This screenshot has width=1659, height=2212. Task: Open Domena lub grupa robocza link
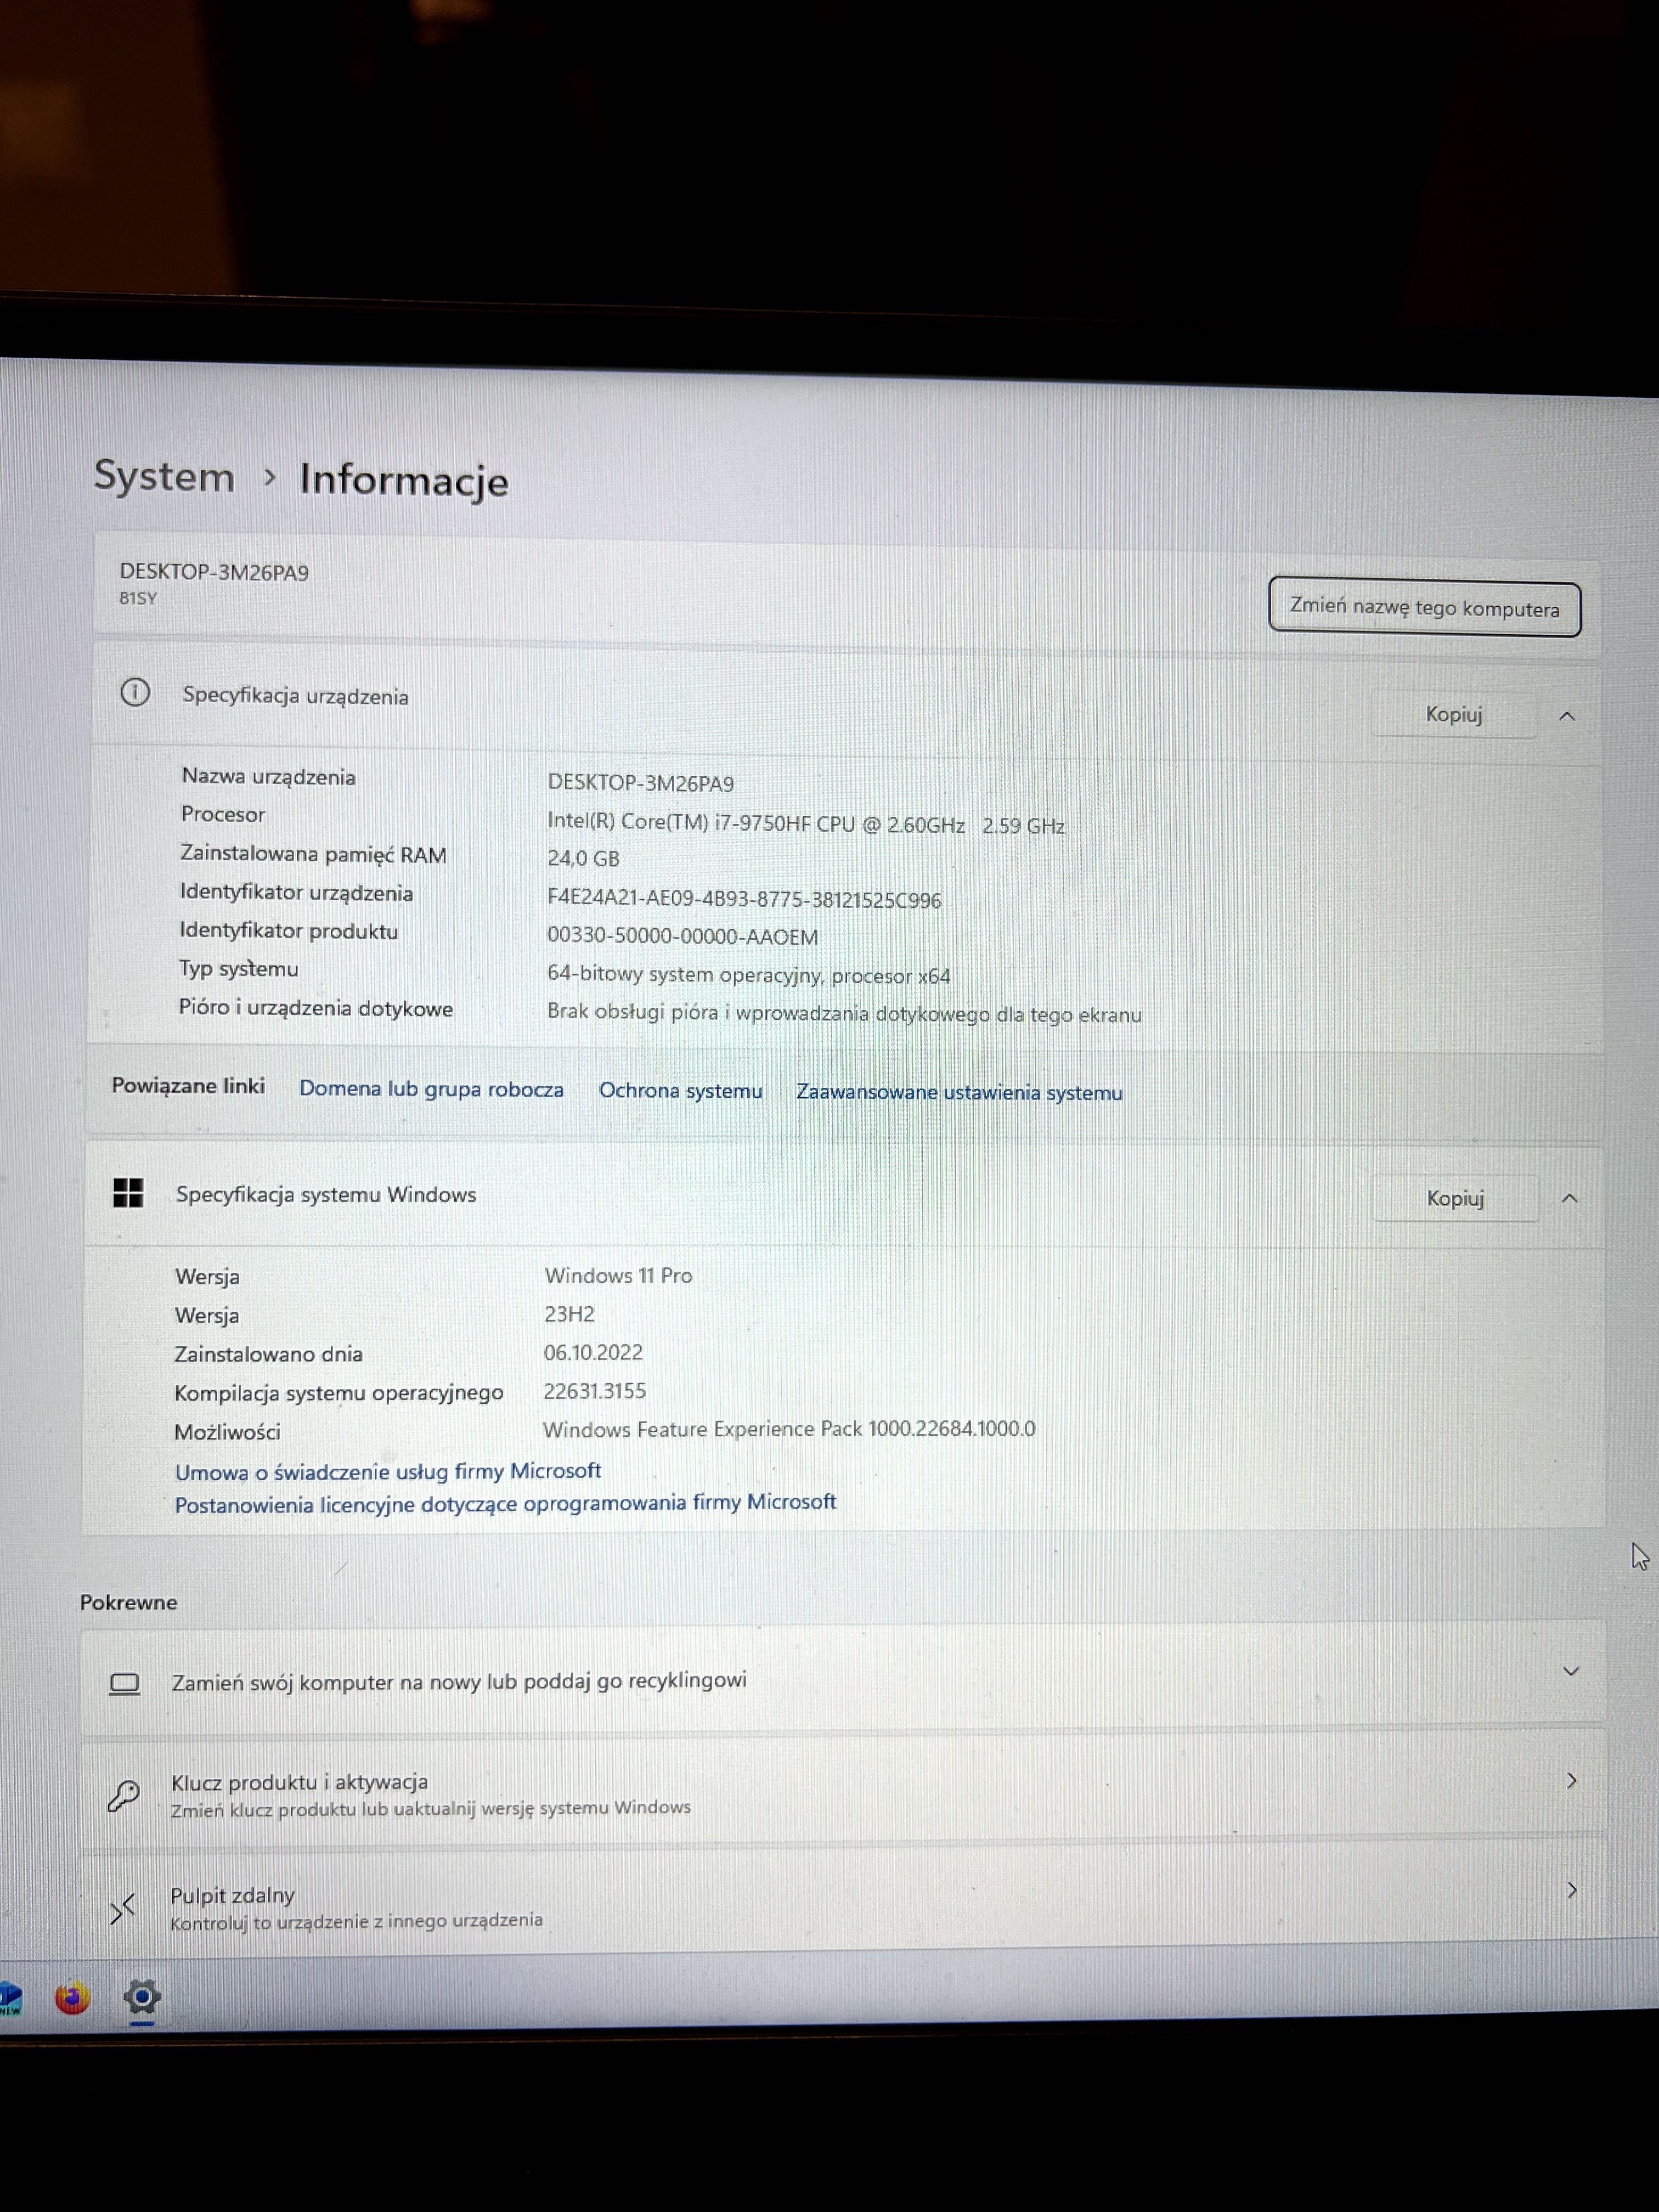point(431,1089)
